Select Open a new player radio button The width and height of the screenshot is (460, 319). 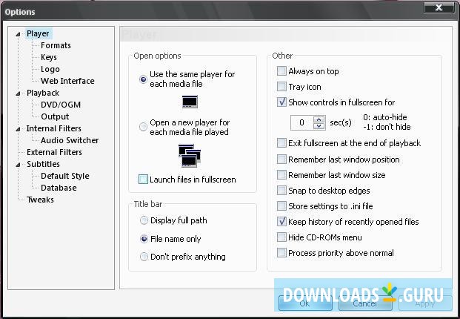click(143, 127)
